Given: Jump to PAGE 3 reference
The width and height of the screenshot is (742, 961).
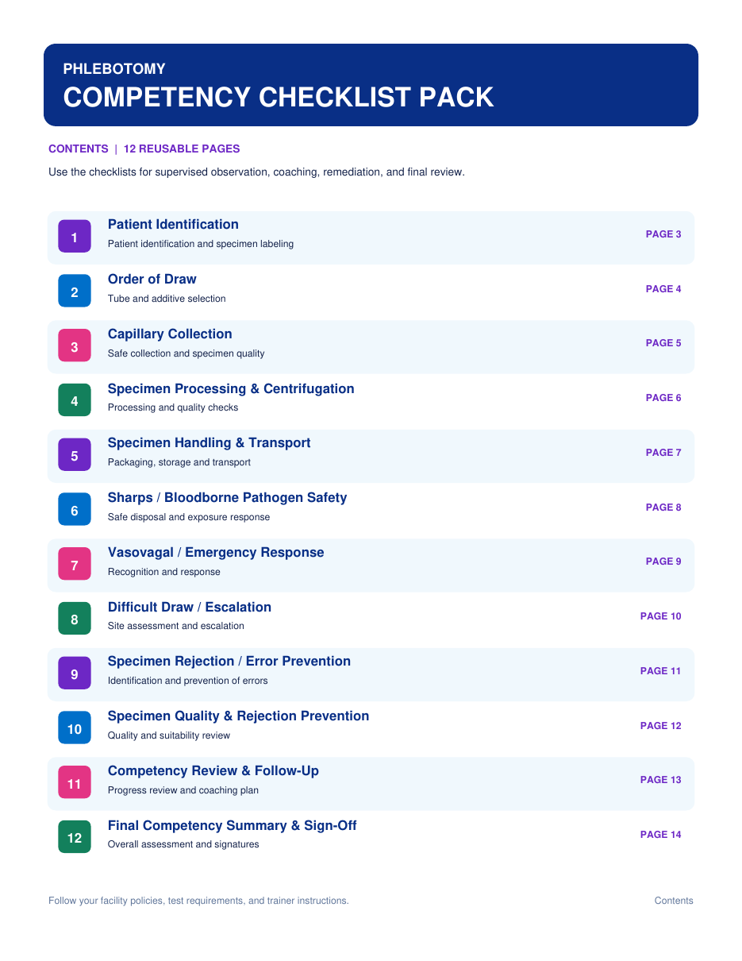Looking at the screenshot, I should pos(663,234).
